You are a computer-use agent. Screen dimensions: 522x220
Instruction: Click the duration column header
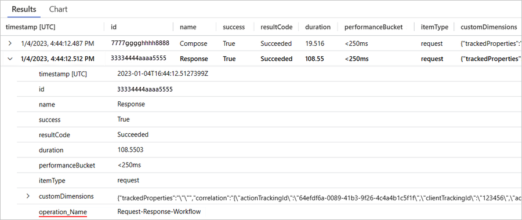(318, 27)
